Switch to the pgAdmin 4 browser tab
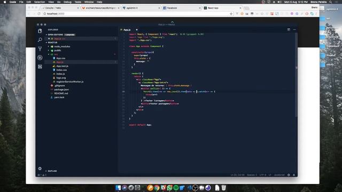342x192 pixels. (x=141, y=8)
